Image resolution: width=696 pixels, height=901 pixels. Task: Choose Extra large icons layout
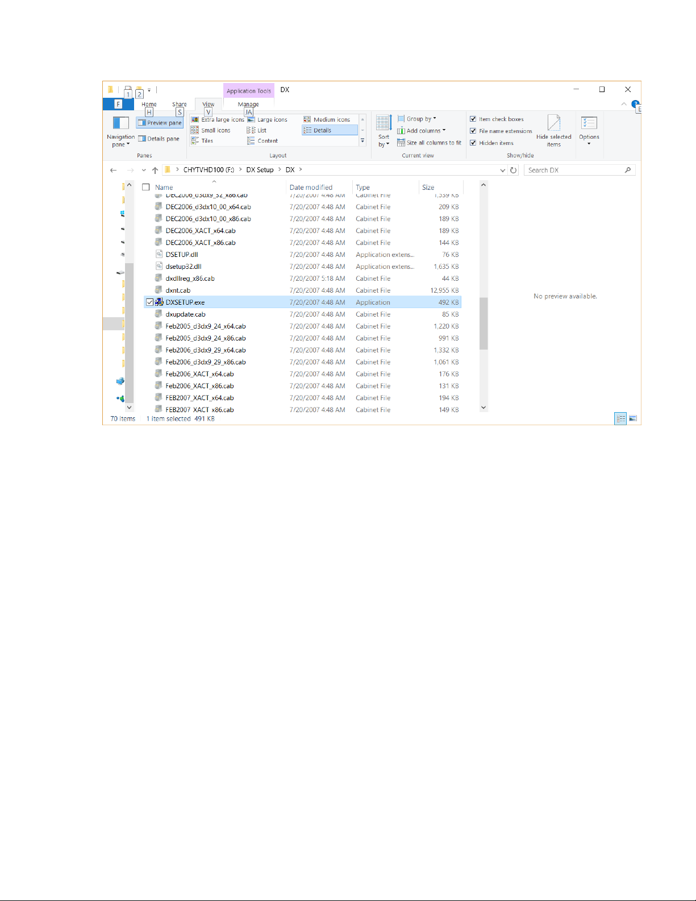(218, 119)
